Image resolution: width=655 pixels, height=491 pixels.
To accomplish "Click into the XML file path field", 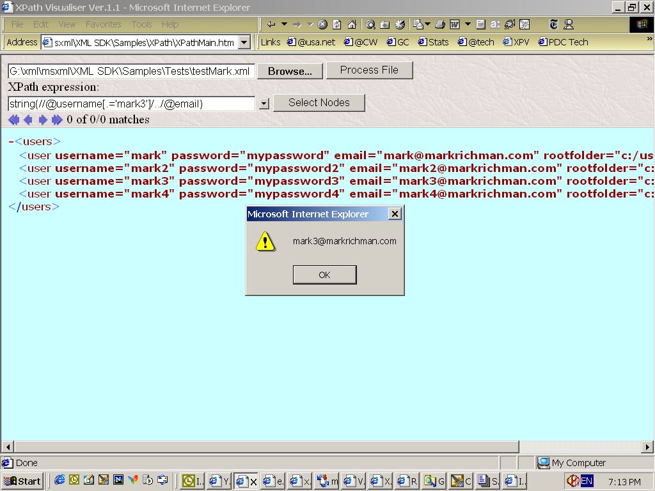I will pos(131,72).
